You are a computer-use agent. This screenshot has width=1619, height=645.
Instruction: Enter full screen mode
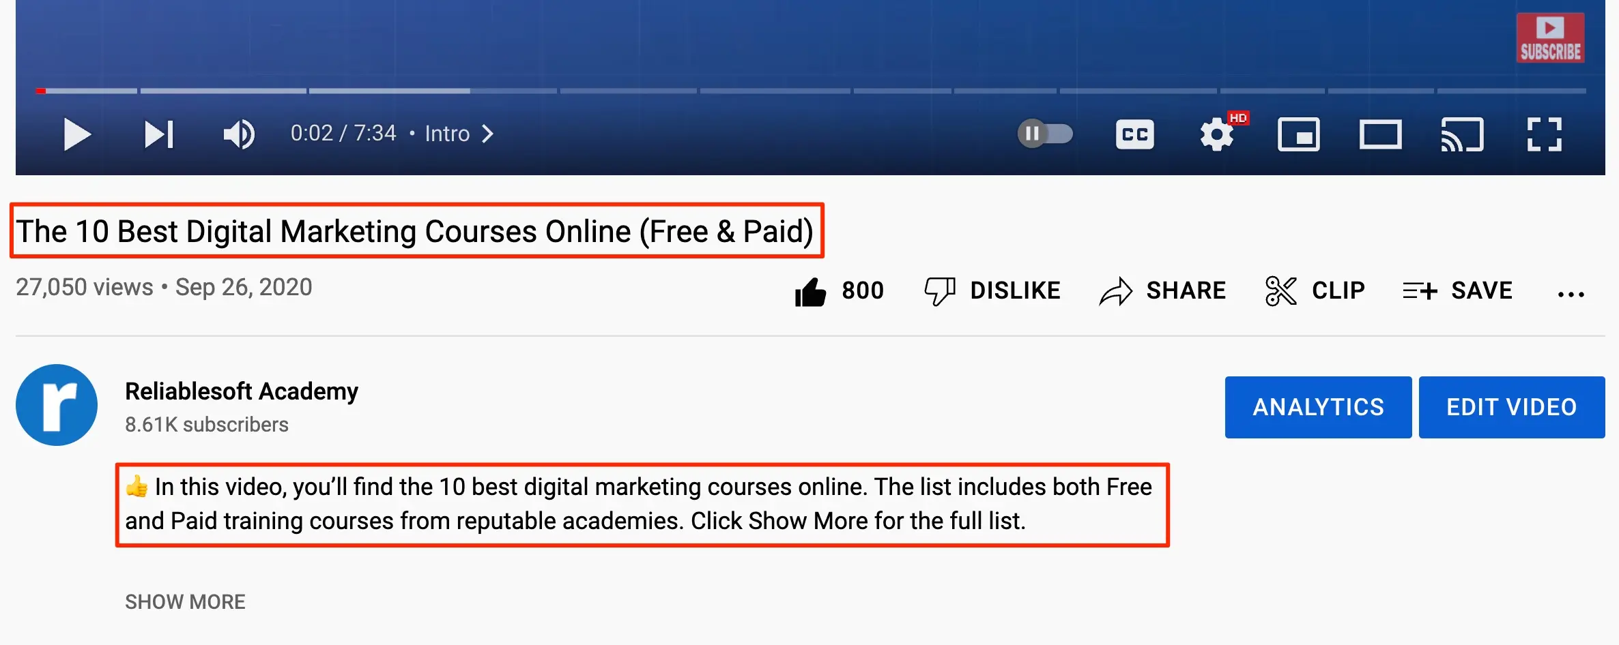[1544, 134]
